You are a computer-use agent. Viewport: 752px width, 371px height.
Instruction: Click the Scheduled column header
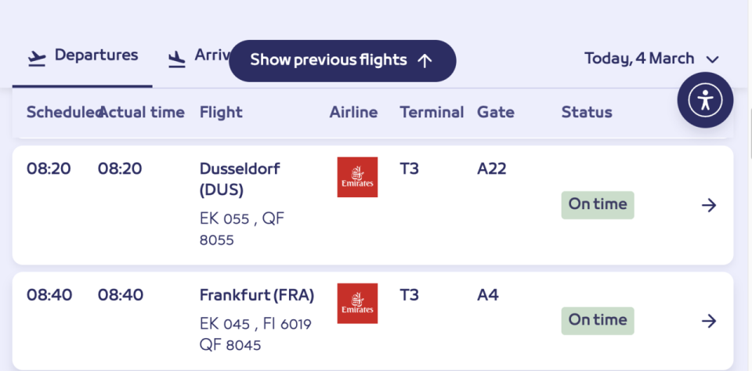pos(61,113)
